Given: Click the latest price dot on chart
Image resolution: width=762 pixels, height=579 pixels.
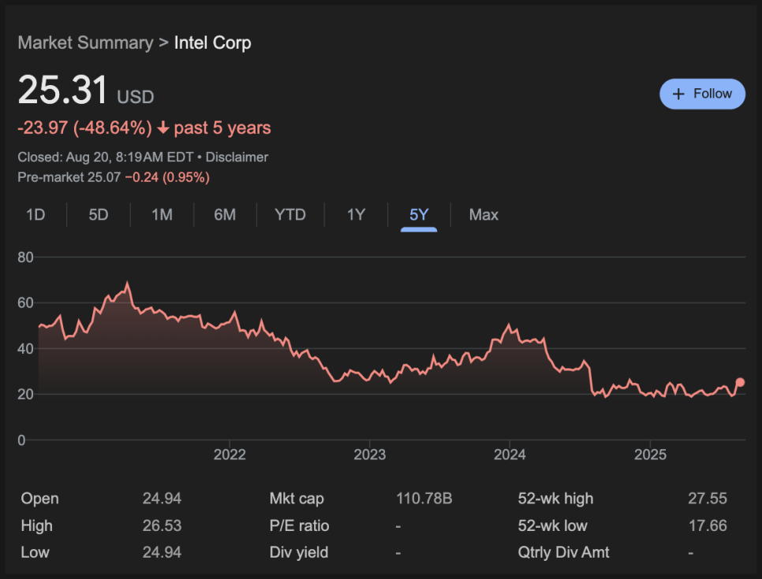Looking at the screenshot, I should (x=740, y=382).
